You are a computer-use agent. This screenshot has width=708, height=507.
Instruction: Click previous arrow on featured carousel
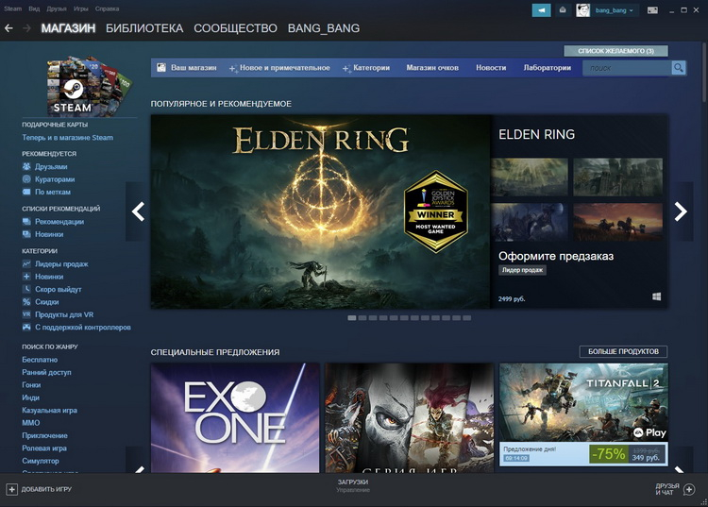click(139, 211)
